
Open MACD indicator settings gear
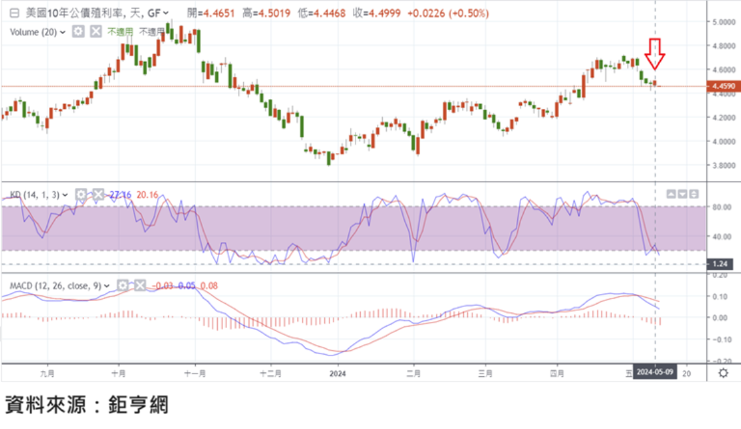pyautogui.click(x=123, y=285)
